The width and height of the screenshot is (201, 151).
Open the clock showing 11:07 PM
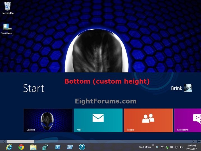coord(191,147)
